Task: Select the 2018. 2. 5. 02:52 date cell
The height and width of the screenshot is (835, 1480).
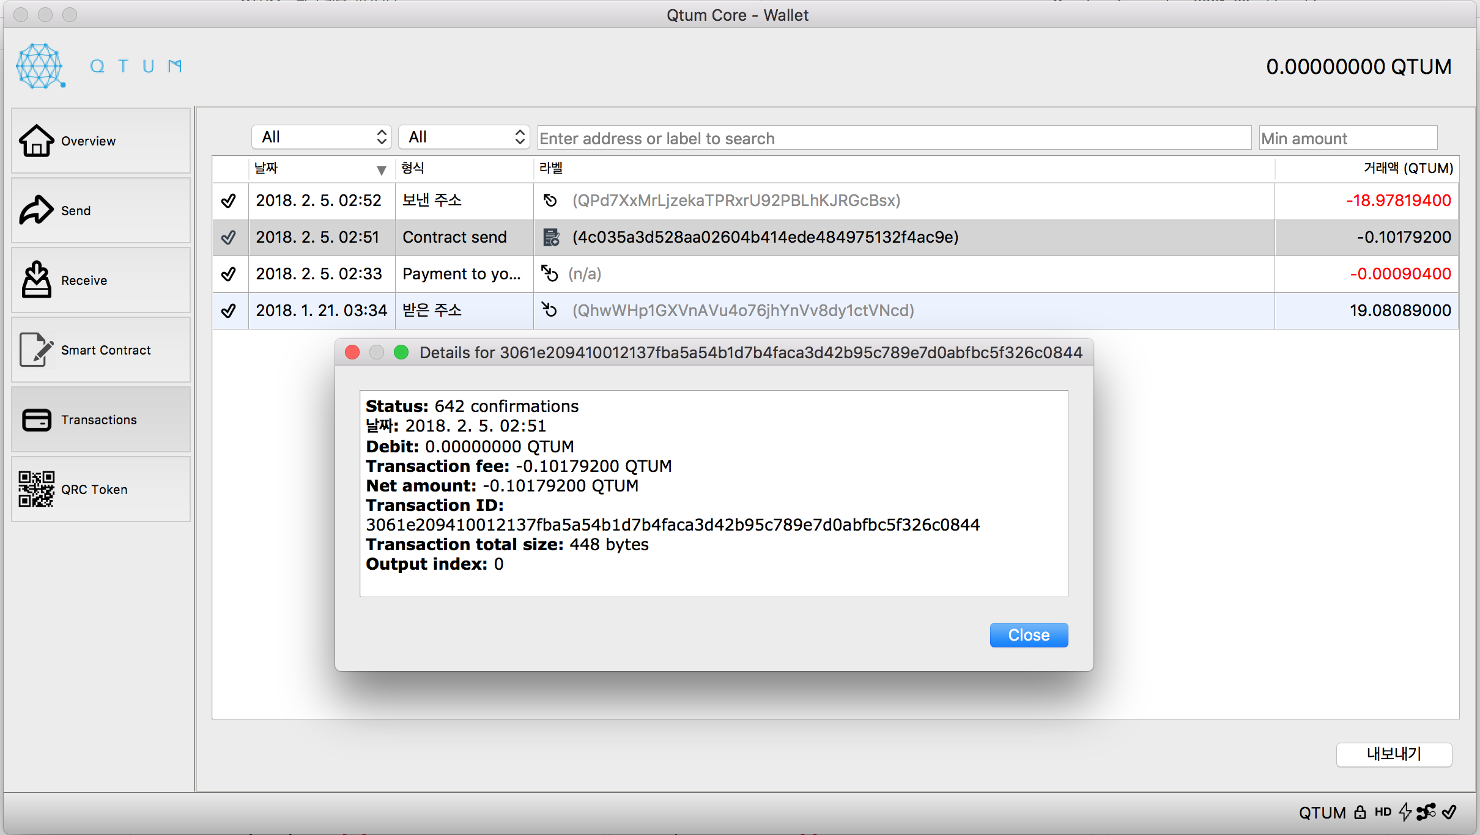Action: [x=322, y=200]
